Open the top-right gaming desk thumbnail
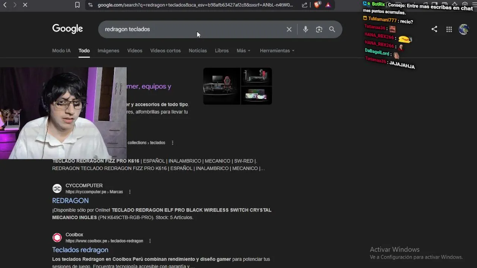477x268 pixels. pos(256,77)
